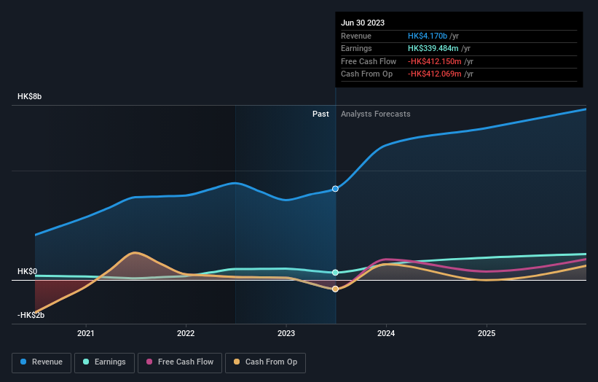Click the Jun 30 2023 tooltip date
Image resolution: width=598 pixels, height=382 pixels.
click(363, 23)
